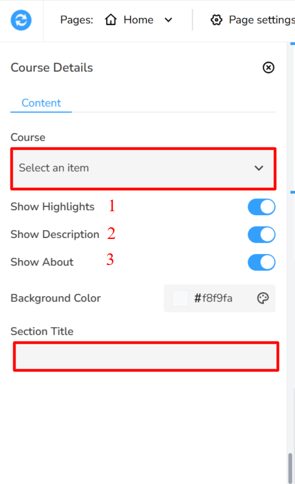
Task: Click the Home house icon
Action: tap(111, 20)
